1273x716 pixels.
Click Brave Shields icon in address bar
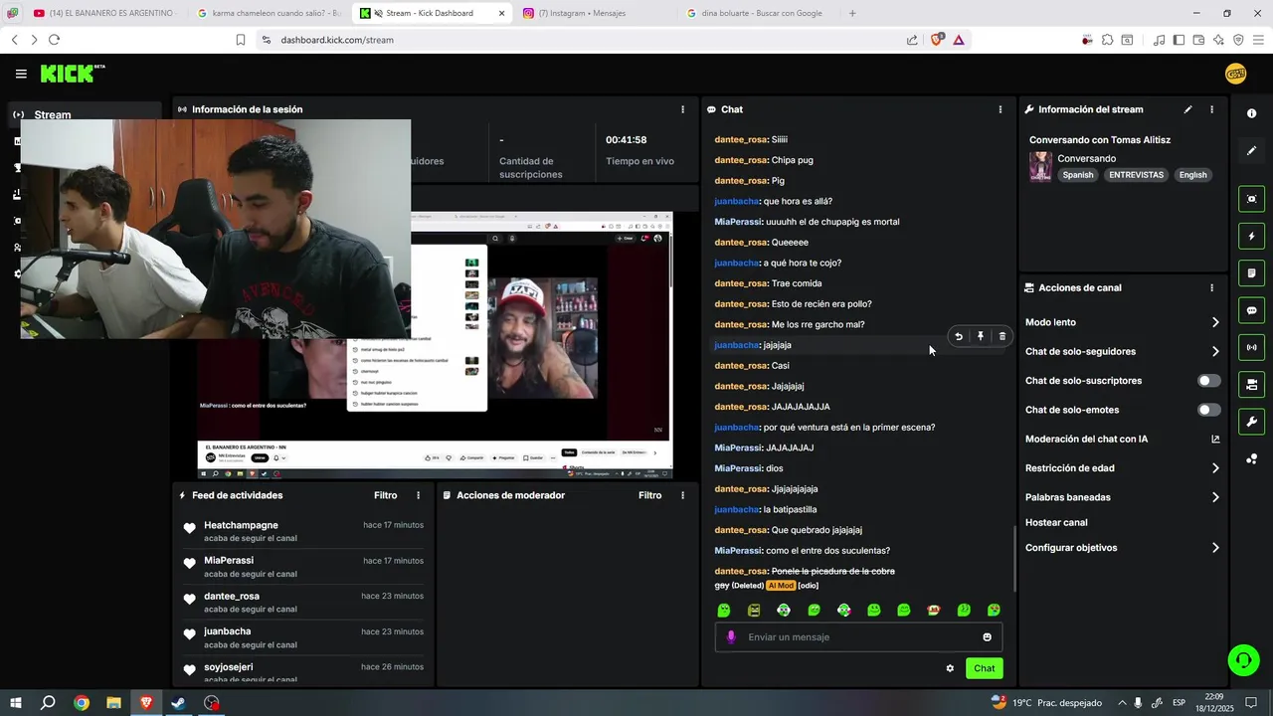(936, 40)
